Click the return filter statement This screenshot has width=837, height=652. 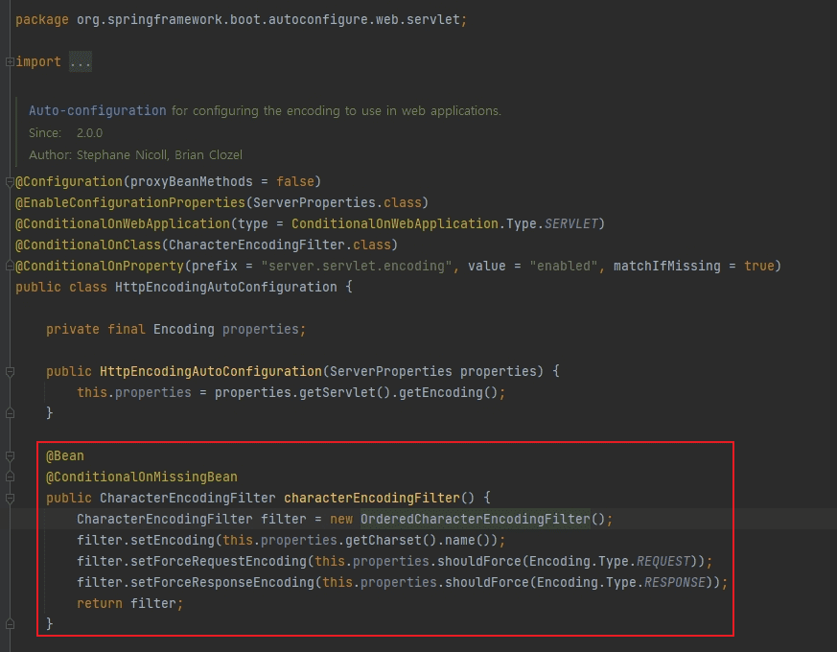click(129, 603)
